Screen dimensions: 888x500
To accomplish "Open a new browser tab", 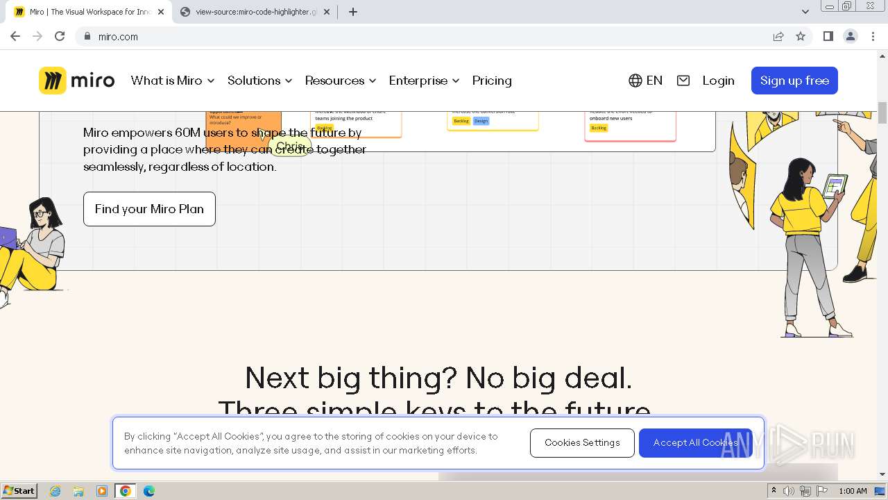I will (353, 12).
